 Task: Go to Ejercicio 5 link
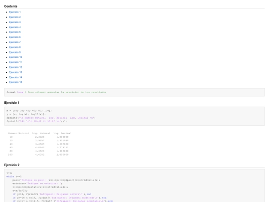[x=15, y=32]
